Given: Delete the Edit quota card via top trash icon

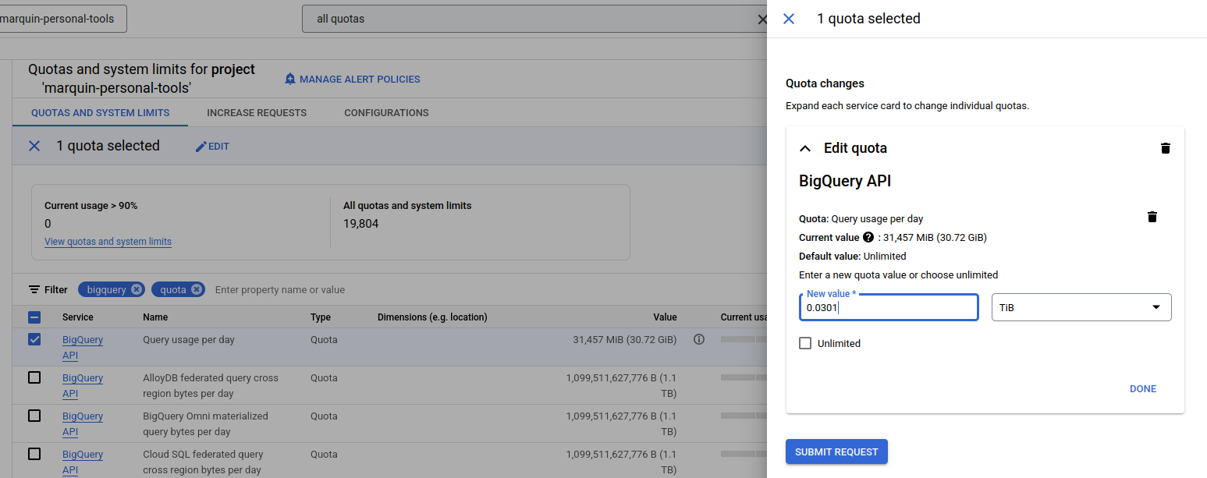Looking at the screenshot, I should pos(1166,148).
